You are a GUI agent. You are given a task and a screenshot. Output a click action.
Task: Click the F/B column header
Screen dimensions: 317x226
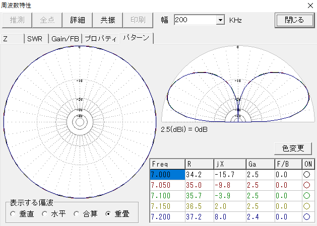(x=288, y=164)
